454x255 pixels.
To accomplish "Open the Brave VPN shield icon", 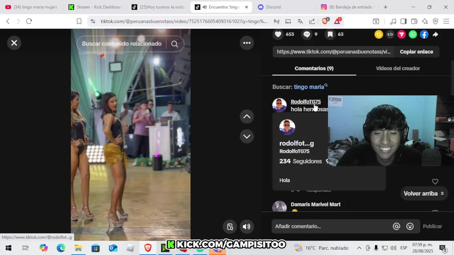I will pyautogui.click(x=436, y=21).
